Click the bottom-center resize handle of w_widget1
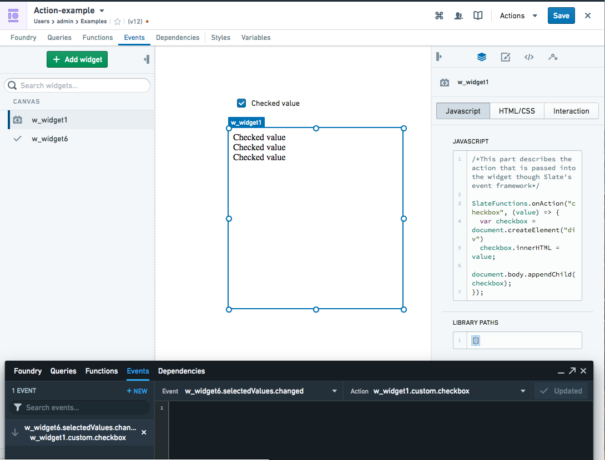Viewport: 605px width, 460px height. click(316, 309)
